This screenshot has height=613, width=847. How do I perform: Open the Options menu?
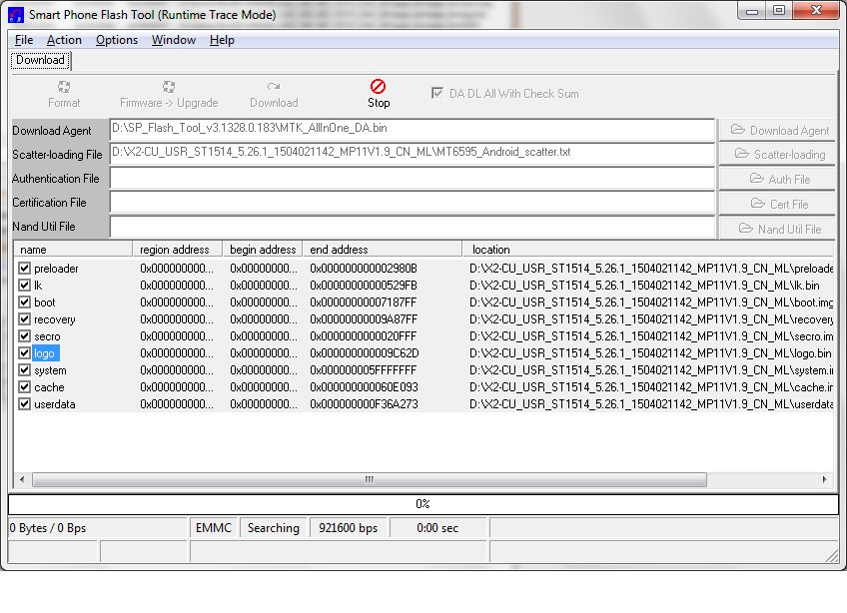pyautogui.click(x=117, y=40)
